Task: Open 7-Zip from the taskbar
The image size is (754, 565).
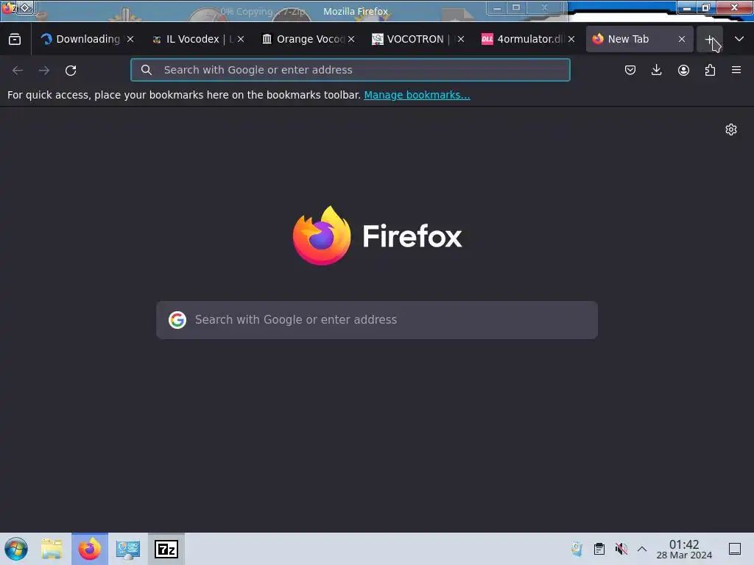Action: (166, 549)
